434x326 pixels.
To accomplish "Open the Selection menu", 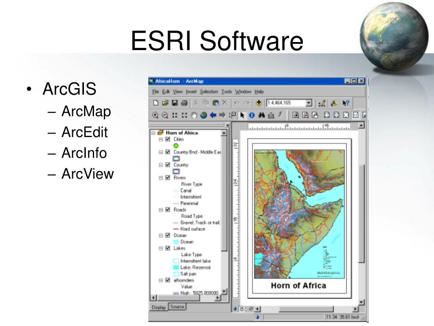I will (x=209, y=92).
